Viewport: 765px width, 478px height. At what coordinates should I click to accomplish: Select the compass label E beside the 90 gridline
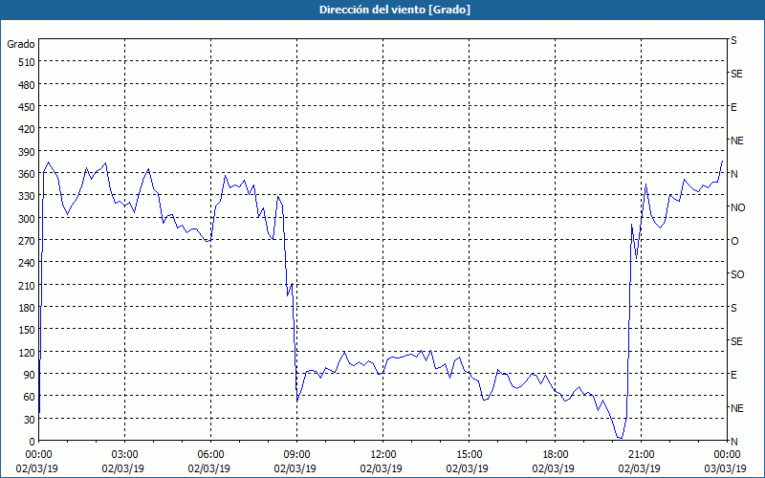pos(733,375)
